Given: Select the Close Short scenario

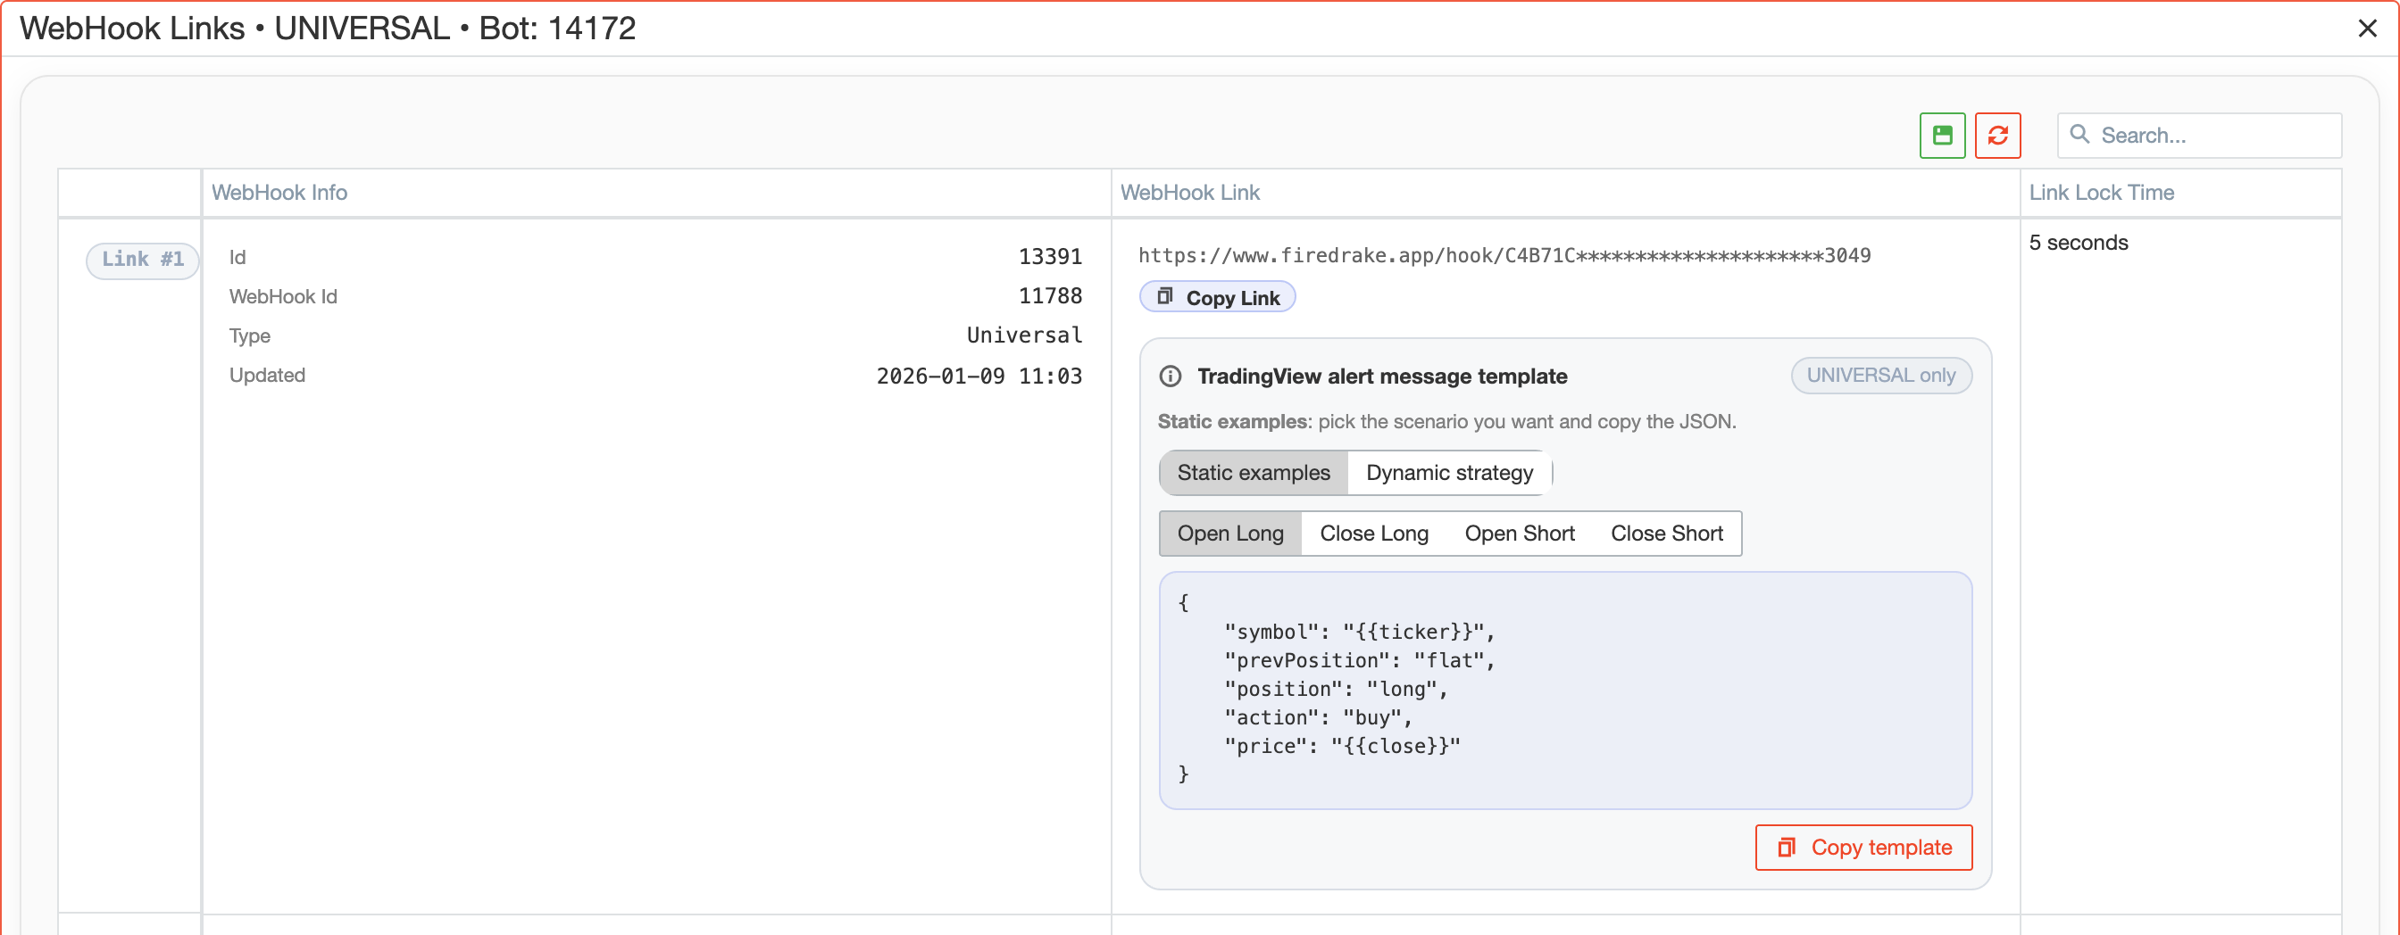Looking at the screenshot, I should (1666, 534).
